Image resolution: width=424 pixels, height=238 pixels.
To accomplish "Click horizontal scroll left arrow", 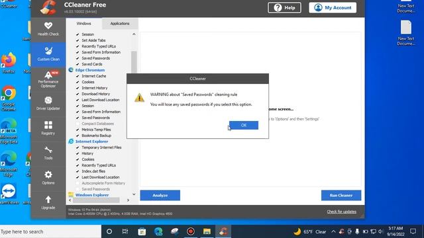I will [x=70, y=200].
